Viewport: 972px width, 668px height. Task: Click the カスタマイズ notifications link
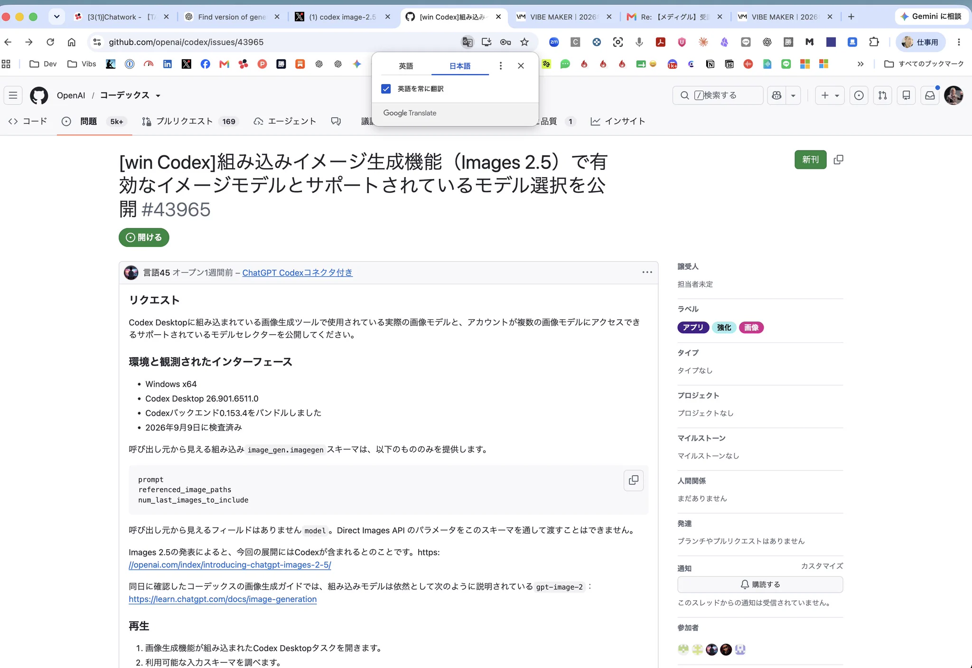coord(822,566)
